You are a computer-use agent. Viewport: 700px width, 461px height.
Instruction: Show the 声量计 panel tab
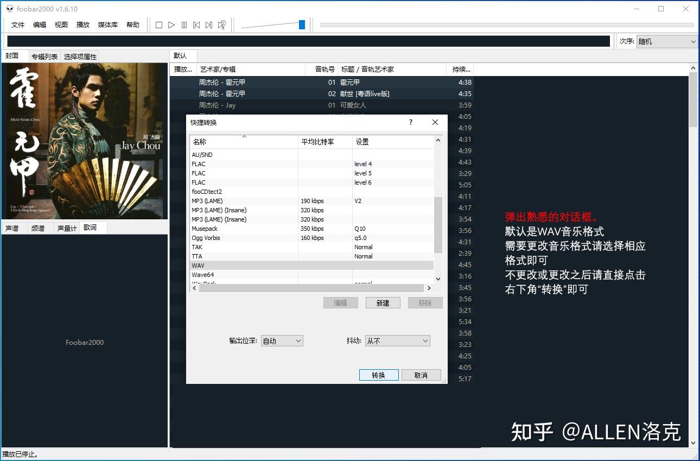pyautogui.click(x=67, y=229)
